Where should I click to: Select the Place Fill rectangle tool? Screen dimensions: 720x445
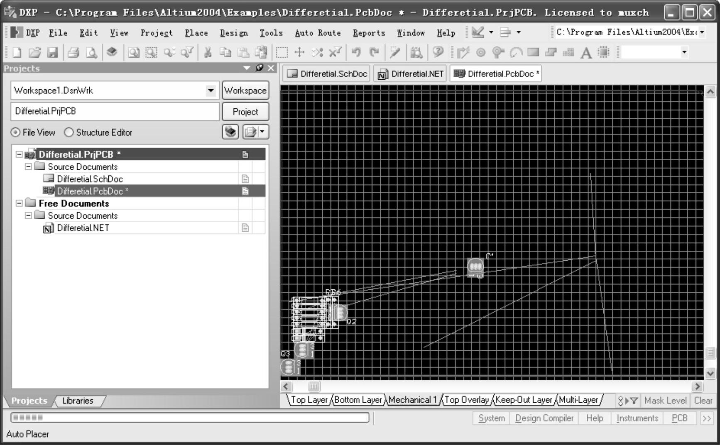point(533,52)
